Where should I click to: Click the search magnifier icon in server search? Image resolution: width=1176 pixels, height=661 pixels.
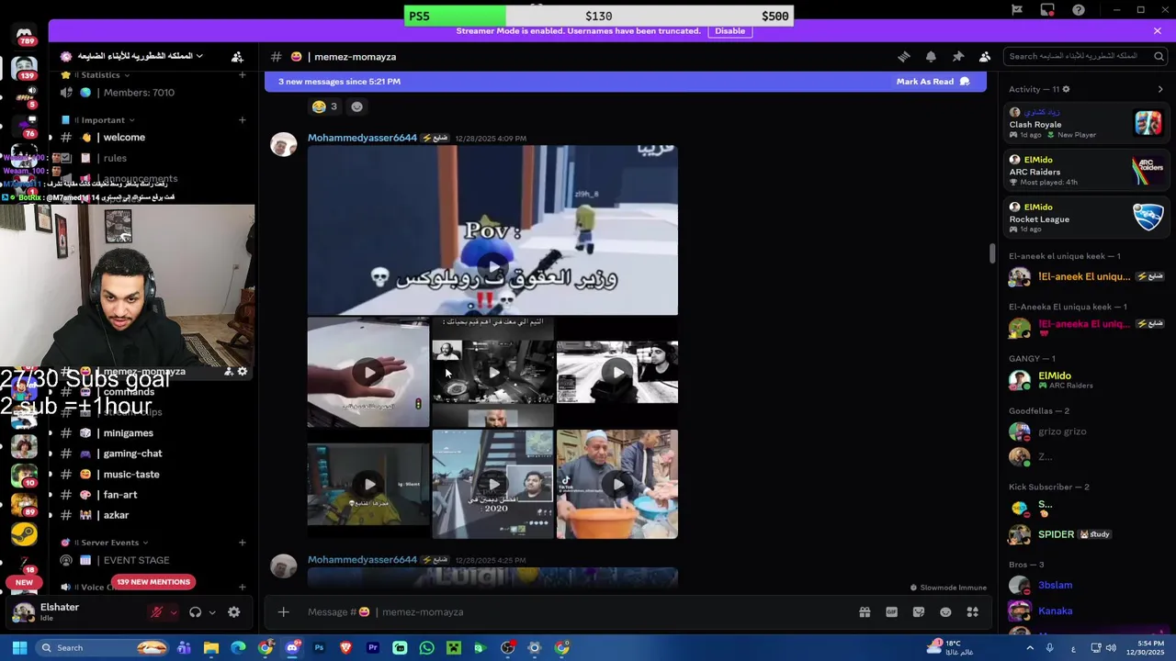1159,56
